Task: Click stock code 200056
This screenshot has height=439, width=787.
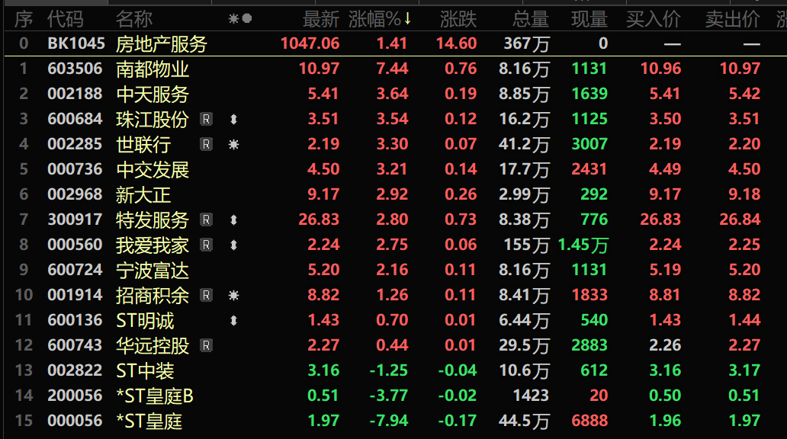Action: pyautogui.click(x=75, y=396)
